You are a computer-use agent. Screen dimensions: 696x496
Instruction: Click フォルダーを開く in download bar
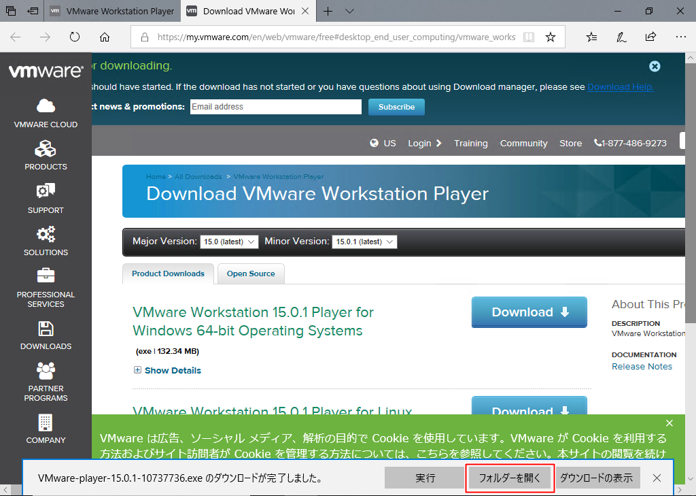[510, 478]
